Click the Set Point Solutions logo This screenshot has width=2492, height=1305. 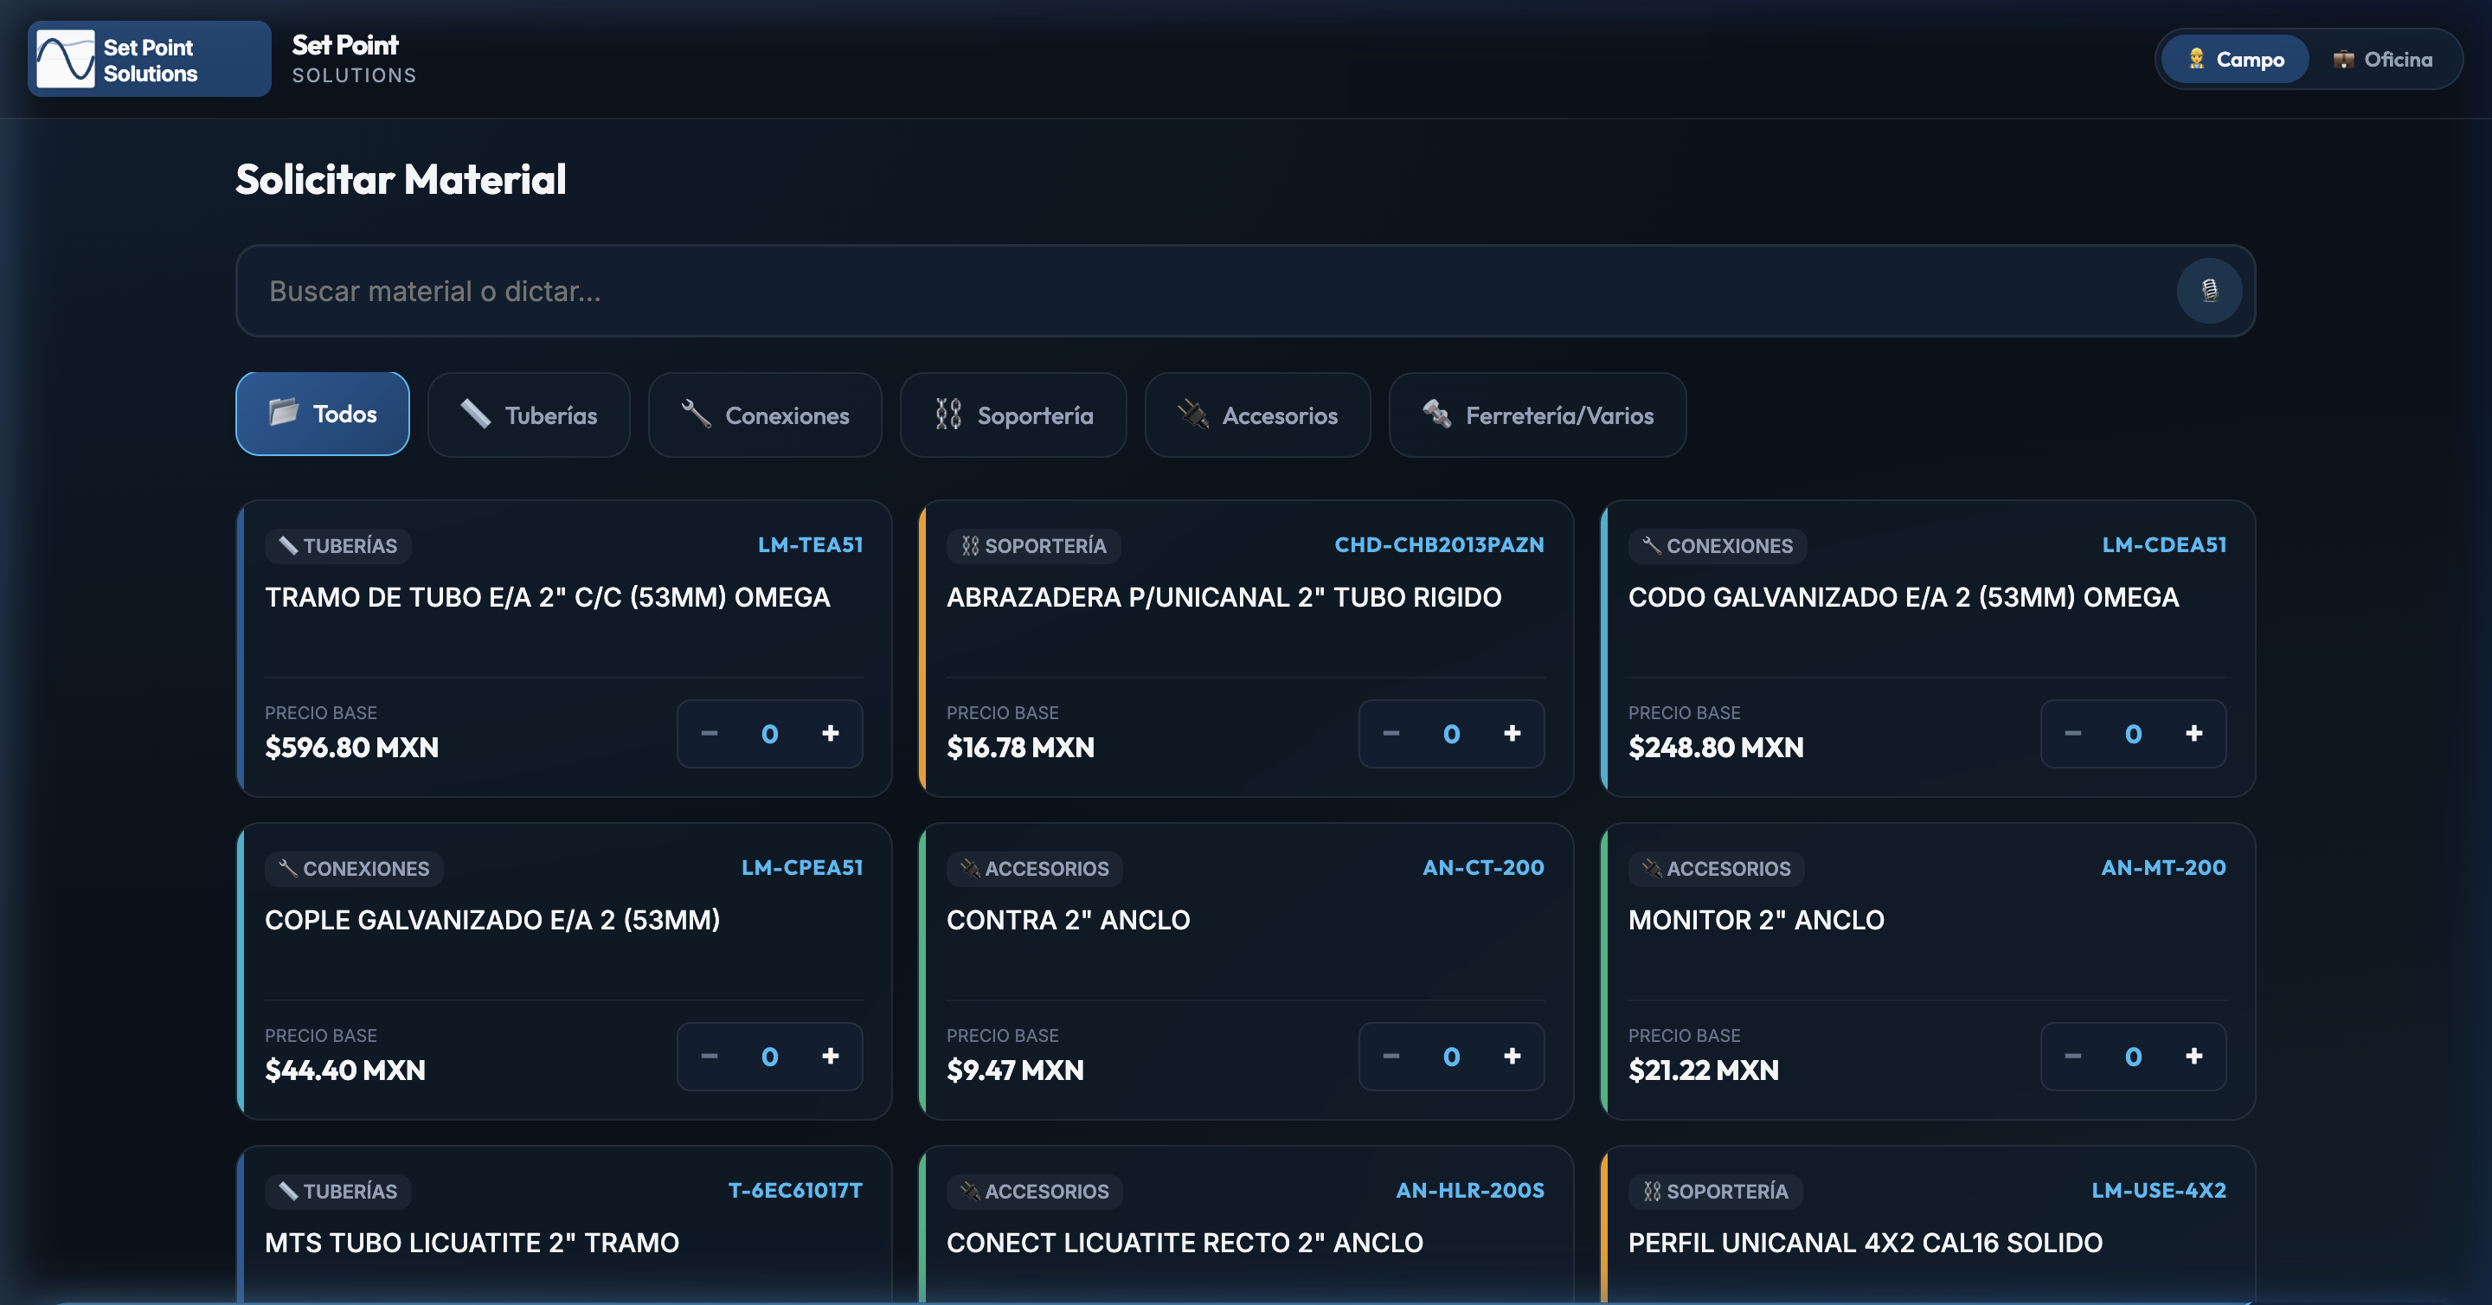[149, 59]
